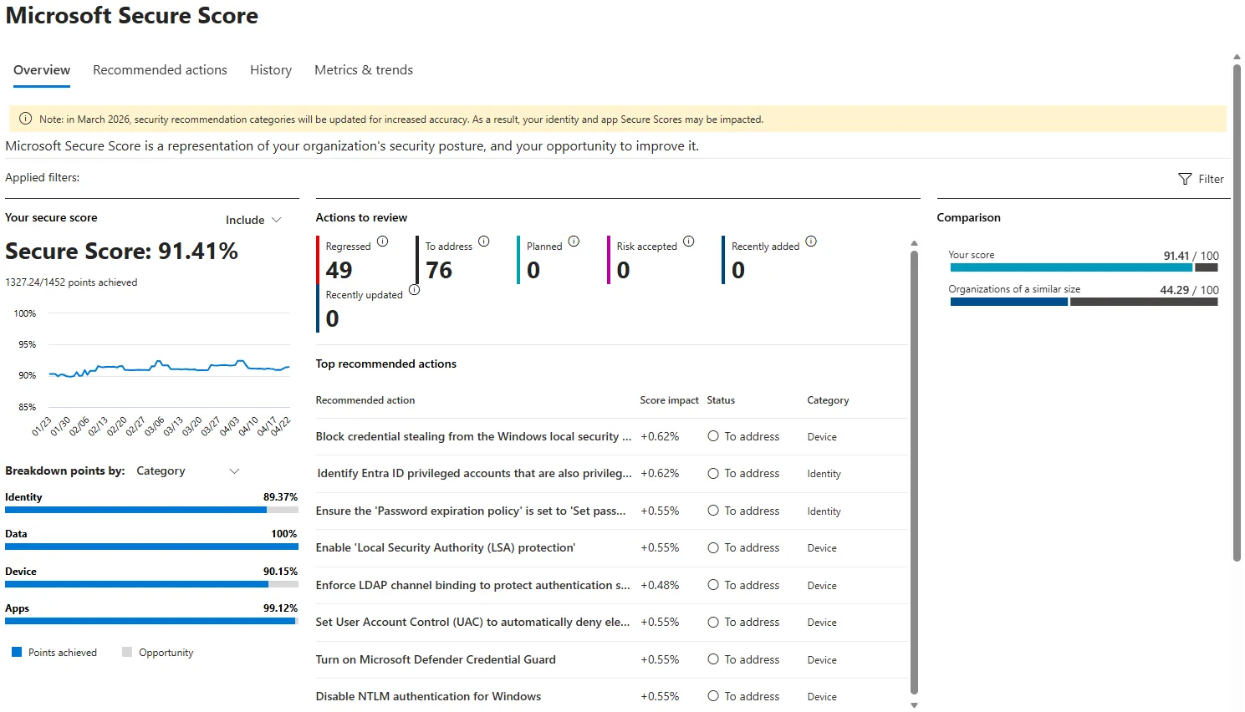Click the Opportunity legend swatch
This screenshot has height=712, width=1245.
tap(127, 652)
